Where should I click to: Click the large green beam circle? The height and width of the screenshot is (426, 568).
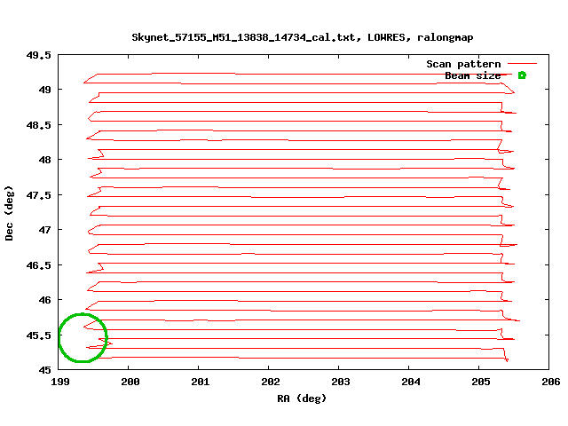pos(83,337)
